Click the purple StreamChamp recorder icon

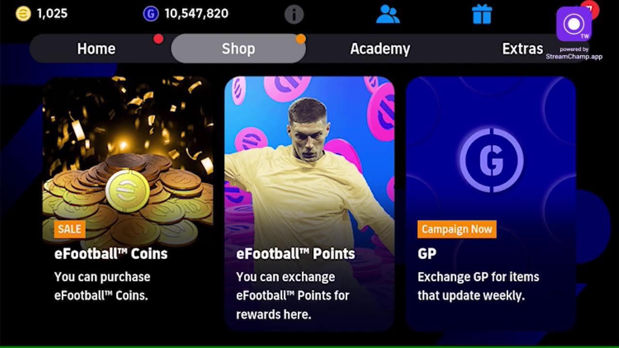point(574,24)
